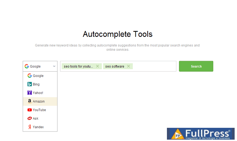Screen dimensions: 237x141
Task: Choose the Bing option by its label
Action: [36, 84]
